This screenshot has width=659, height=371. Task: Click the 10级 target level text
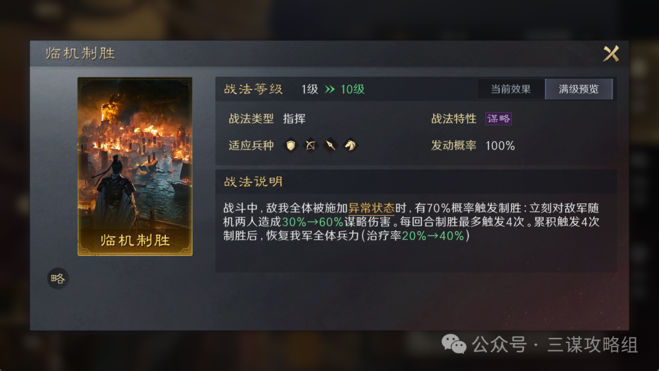(353, 89)
